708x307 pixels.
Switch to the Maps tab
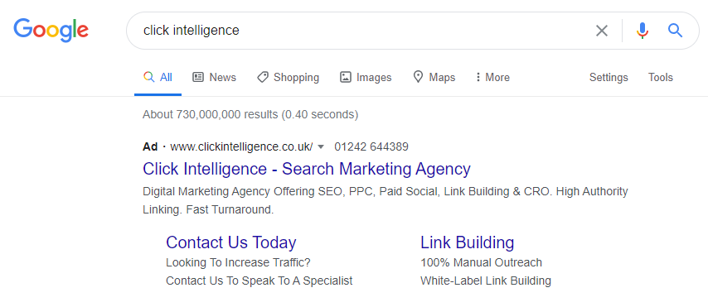pyautogui.click(x=434, y=78)
